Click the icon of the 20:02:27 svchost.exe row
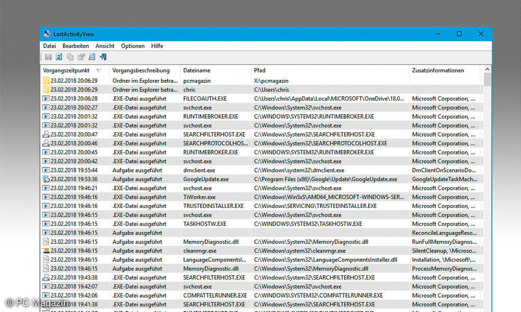The height and width of the screenshot is (312, 521). coord(46,107)
